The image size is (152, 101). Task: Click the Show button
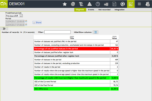(x=37, y=23)
